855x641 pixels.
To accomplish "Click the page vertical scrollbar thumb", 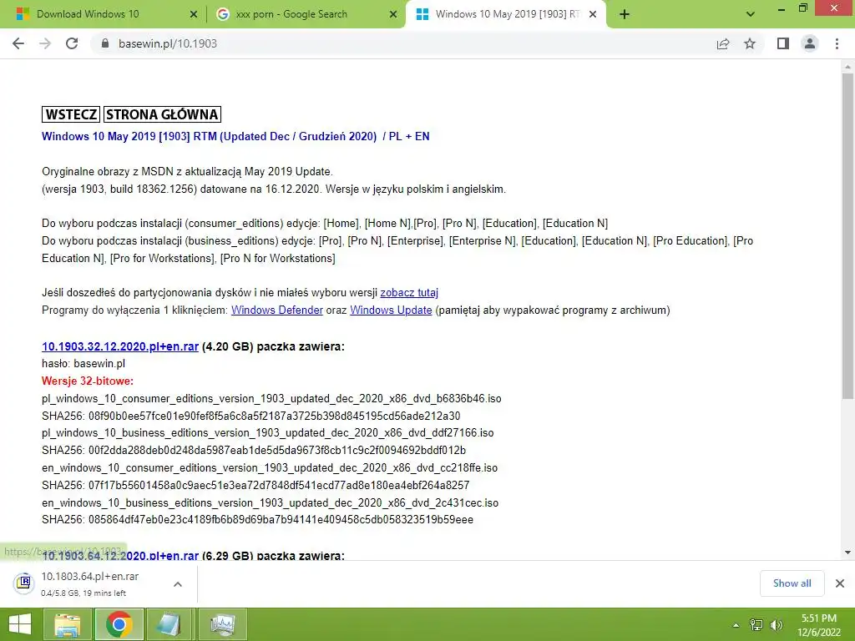I will [847, 235].
